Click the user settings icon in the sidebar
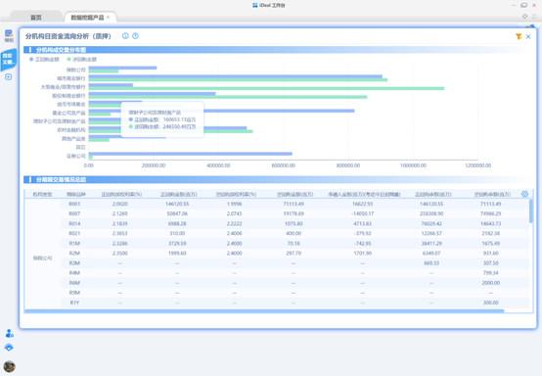Viewport: 542px width, 376px height. [x=10, y=333]
